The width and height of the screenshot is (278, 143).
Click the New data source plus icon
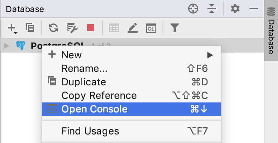coord(12,28)
